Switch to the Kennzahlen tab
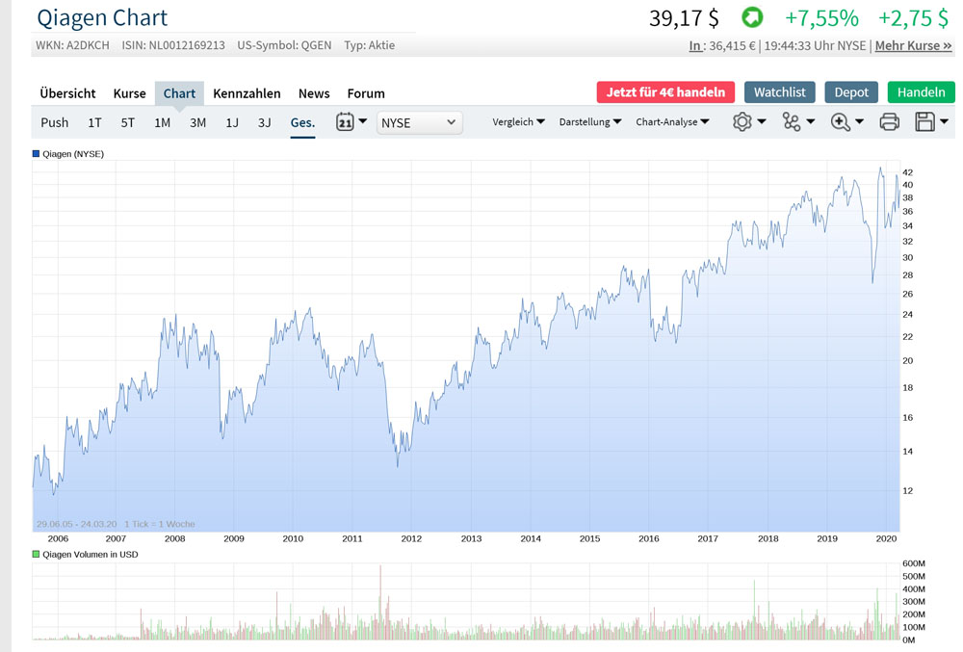The image size is (963, 652). [x=247, y=93]
